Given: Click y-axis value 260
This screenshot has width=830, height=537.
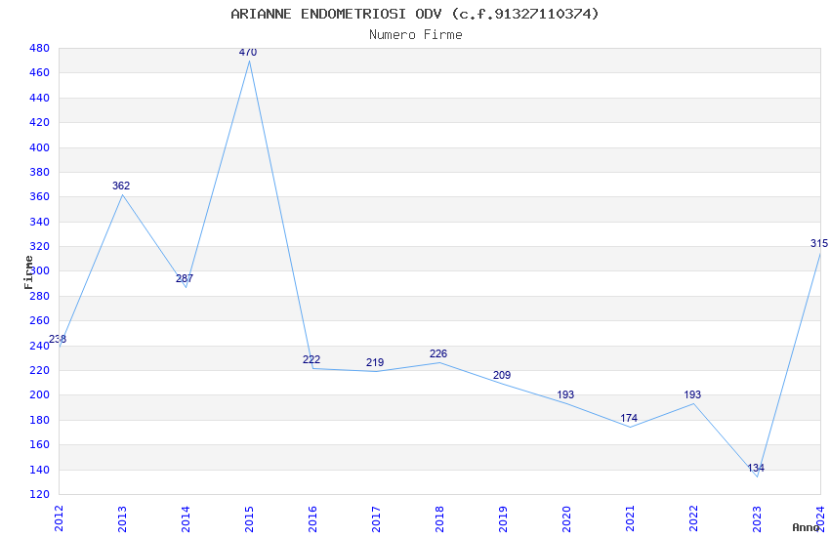Looking at the screenshot, I should (39, 320).
